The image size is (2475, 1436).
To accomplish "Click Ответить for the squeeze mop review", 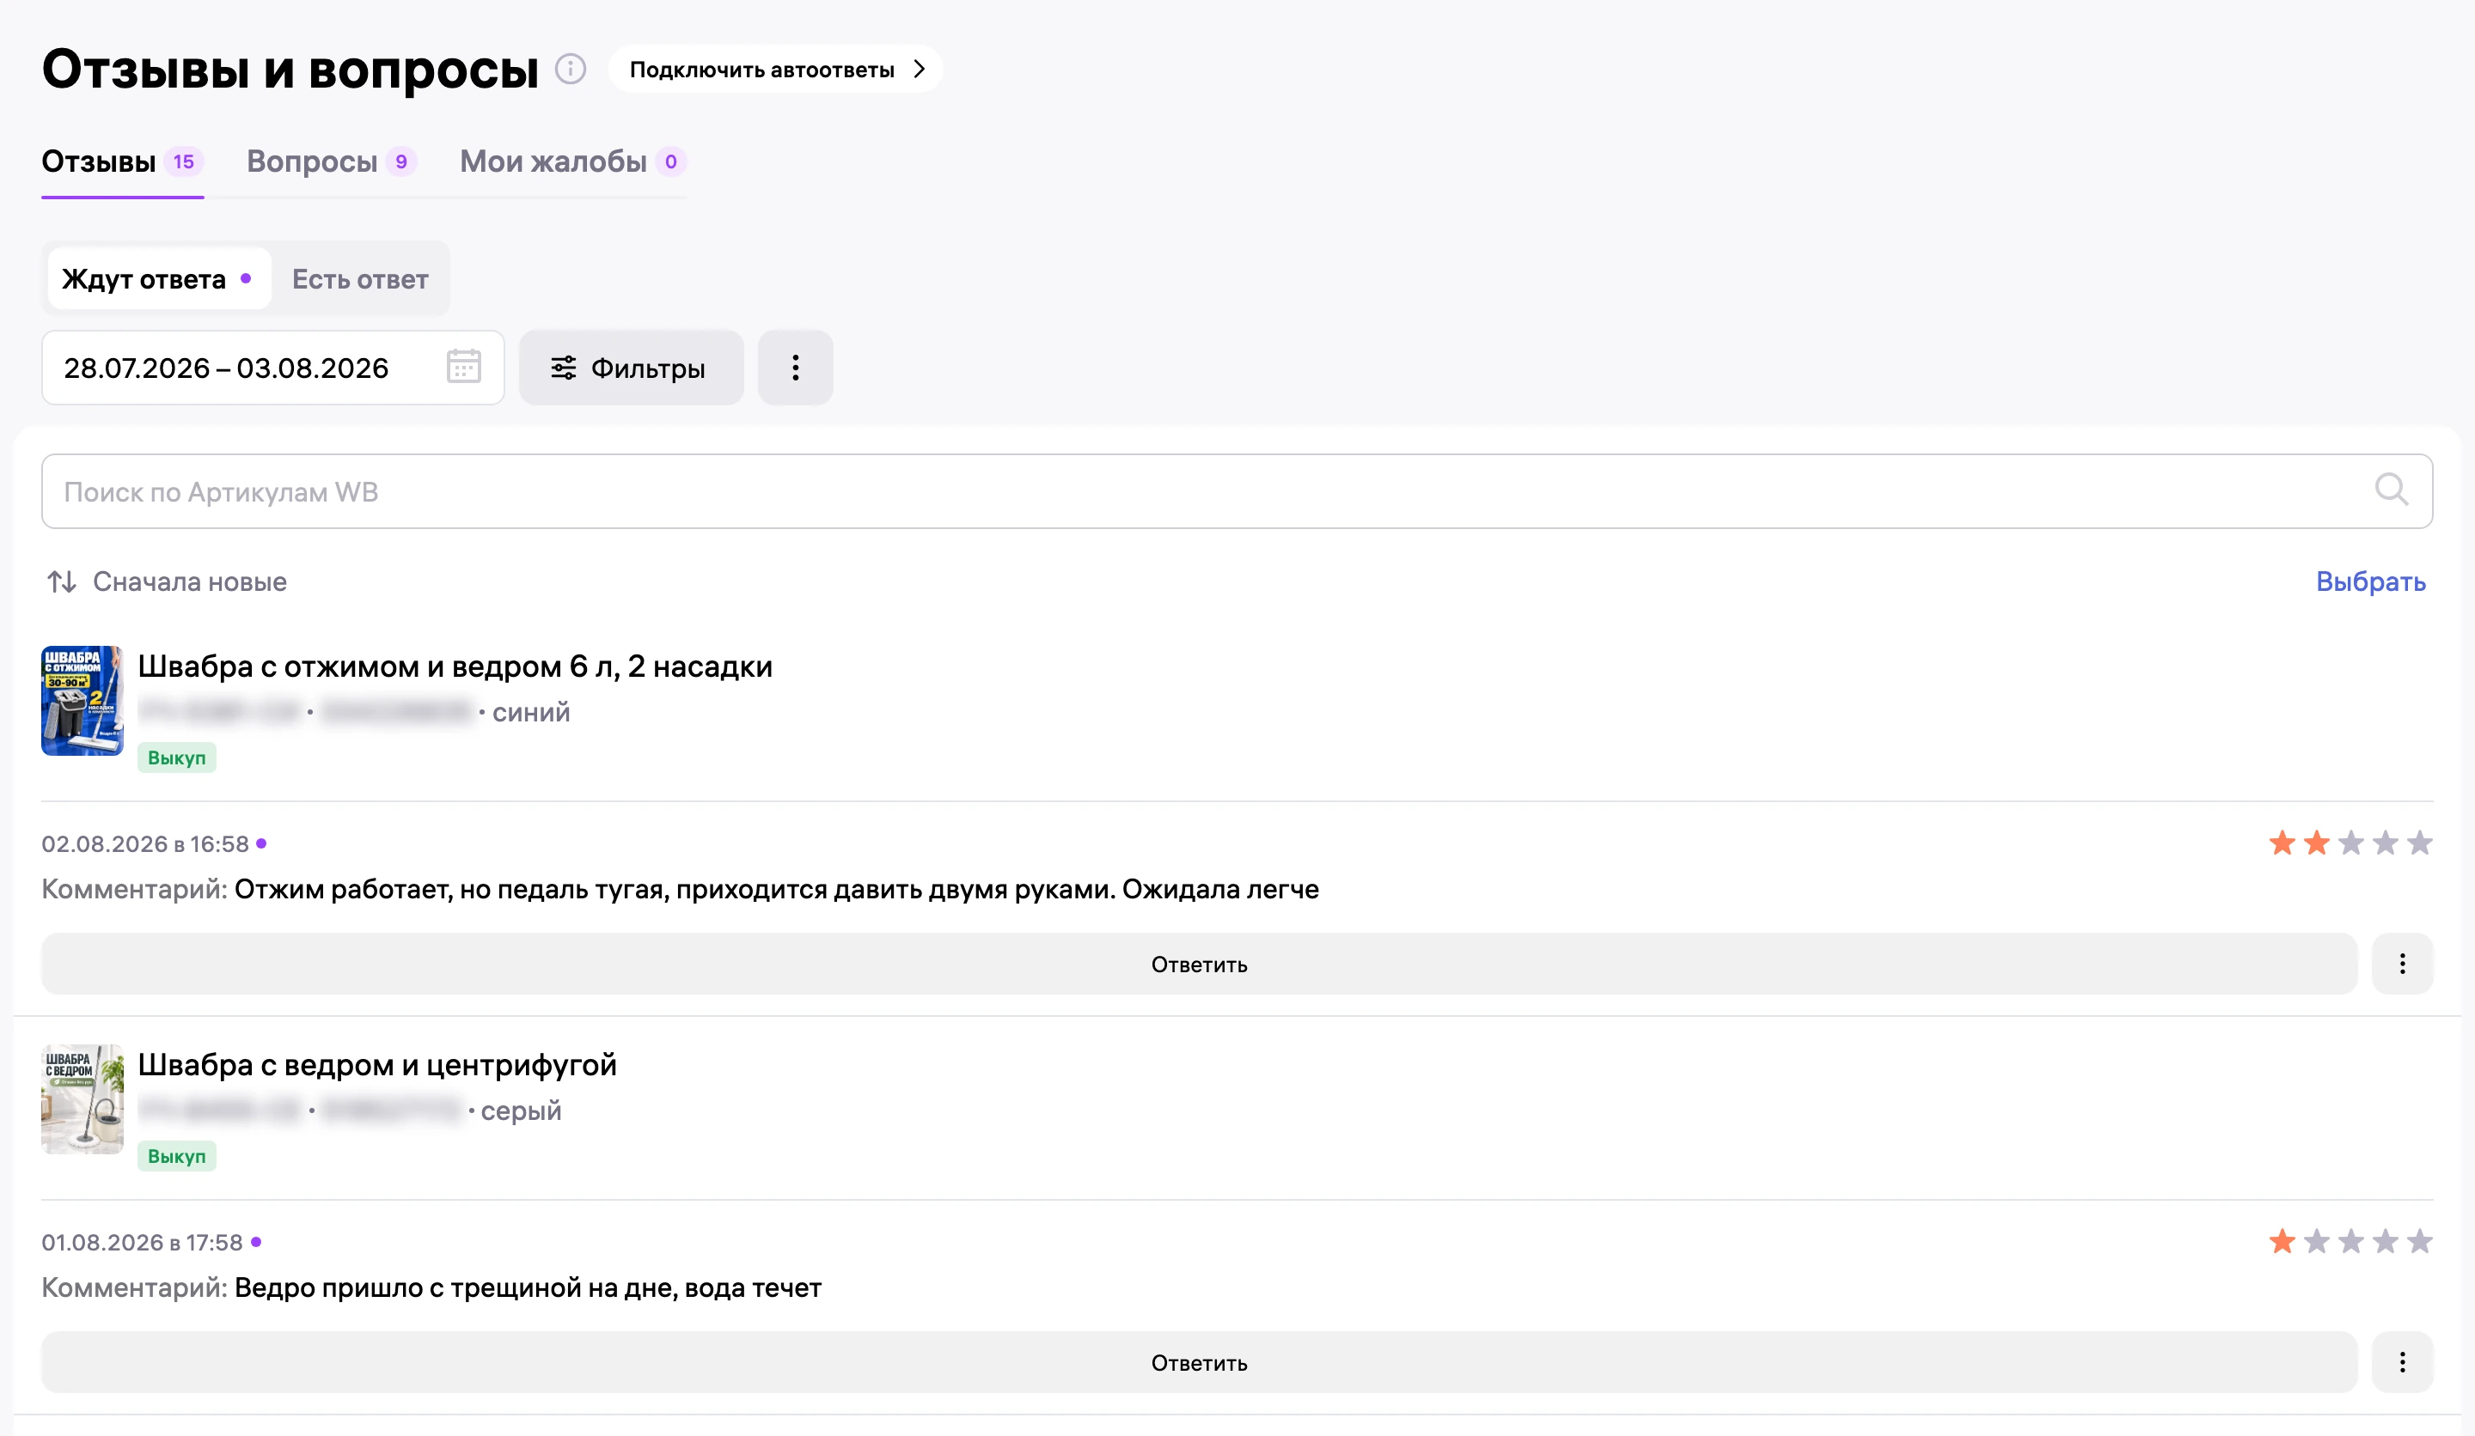I will pyautogui.click(x=1199, y=964).
